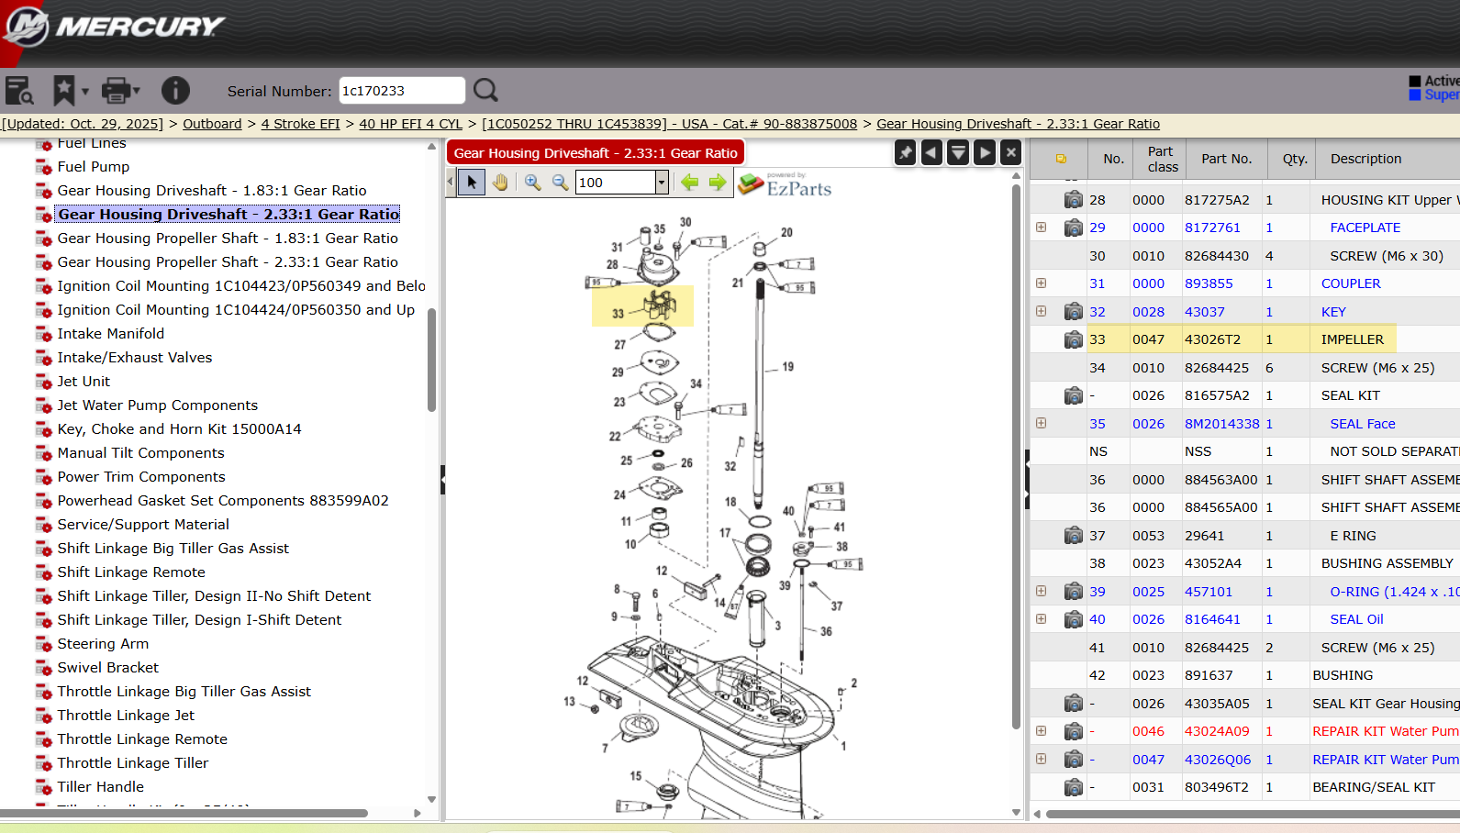This screenshot has height=833, width=1460.
Task: Click the Updated: Oct. 29, 2025 link
Action: click(83, 124)
